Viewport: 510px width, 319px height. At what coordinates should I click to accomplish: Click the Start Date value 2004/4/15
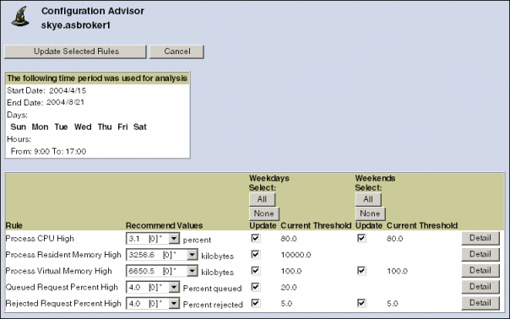point(68,90)
